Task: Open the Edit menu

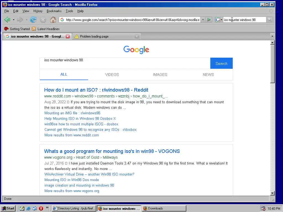Action: tap(16, 11)
